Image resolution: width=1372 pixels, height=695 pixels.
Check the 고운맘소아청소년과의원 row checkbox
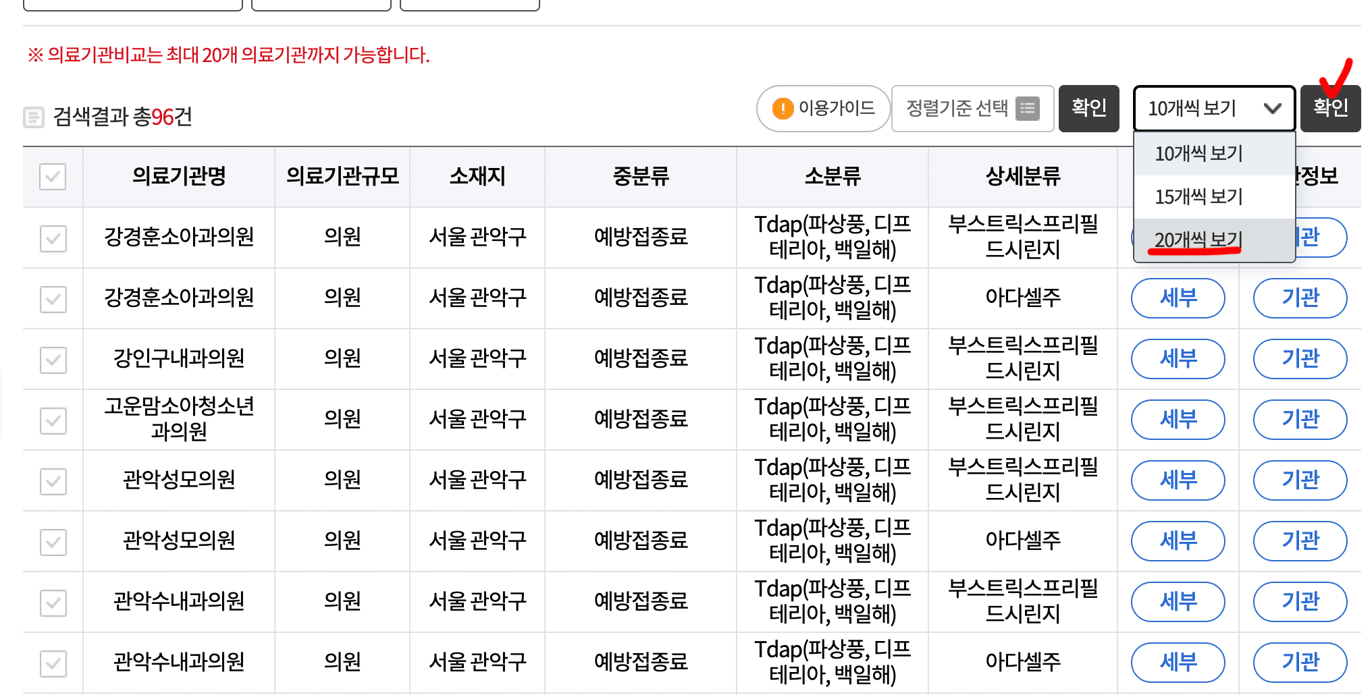pyautogui.click(x=53, y=420)
